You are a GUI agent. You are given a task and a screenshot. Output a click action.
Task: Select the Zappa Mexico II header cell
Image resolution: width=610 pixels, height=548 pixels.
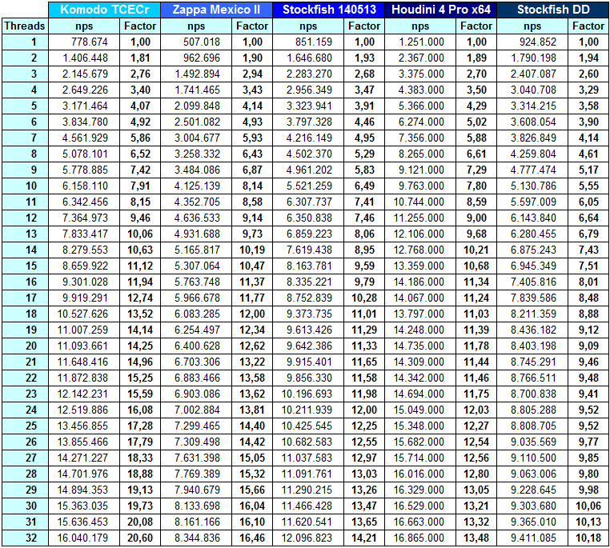coord(216,10)
